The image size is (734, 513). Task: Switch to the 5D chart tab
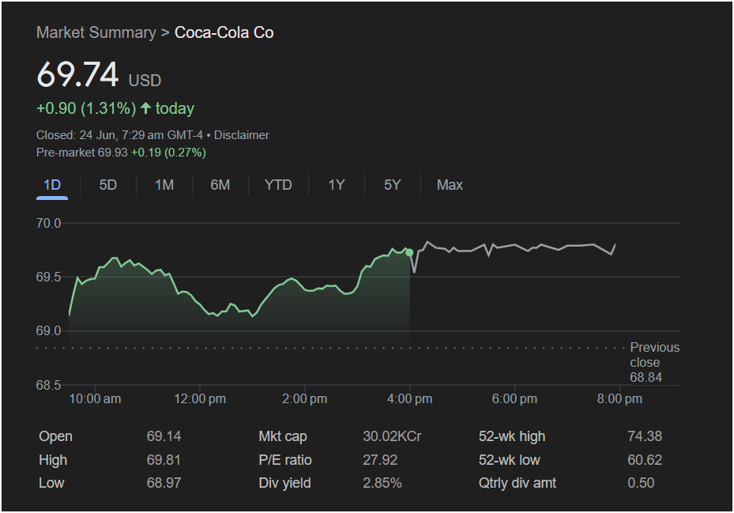pos(108,185)
